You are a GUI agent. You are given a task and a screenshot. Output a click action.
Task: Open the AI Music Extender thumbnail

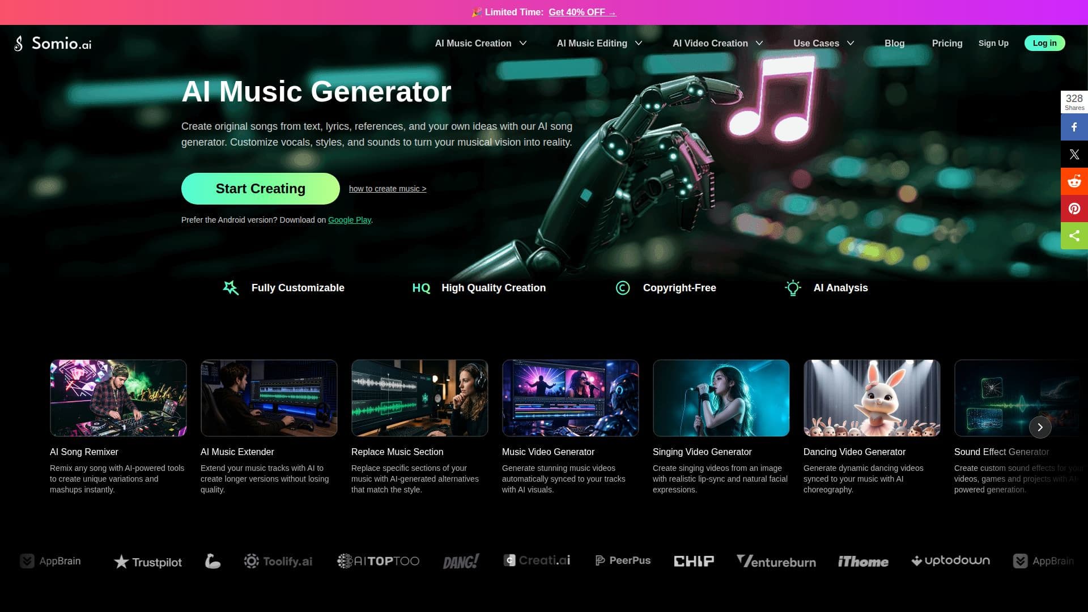(269, 398)
